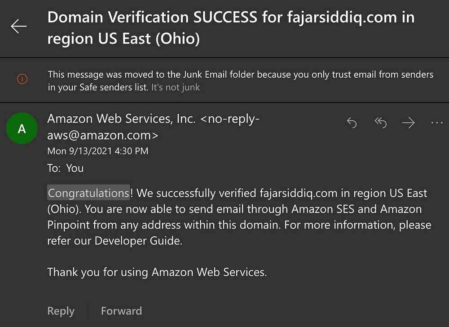The width and height of the screenshot is (449, 327).
Task: Click the reply all double-arrow icon
Action: 380,123
